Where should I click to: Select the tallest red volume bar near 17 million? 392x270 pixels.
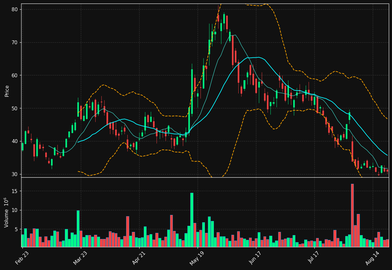[x=352, y=215]
